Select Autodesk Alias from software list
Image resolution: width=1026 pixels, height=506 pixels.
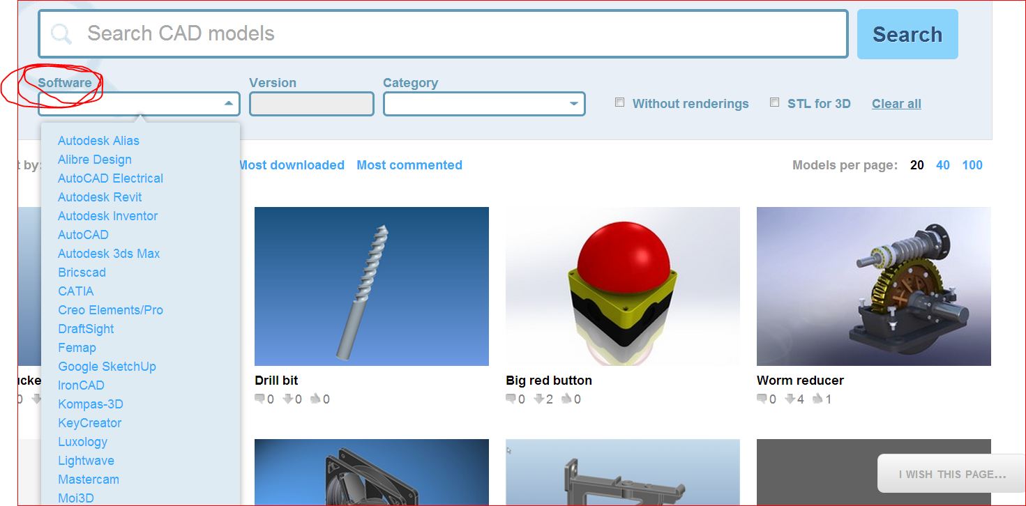[98, 140]
